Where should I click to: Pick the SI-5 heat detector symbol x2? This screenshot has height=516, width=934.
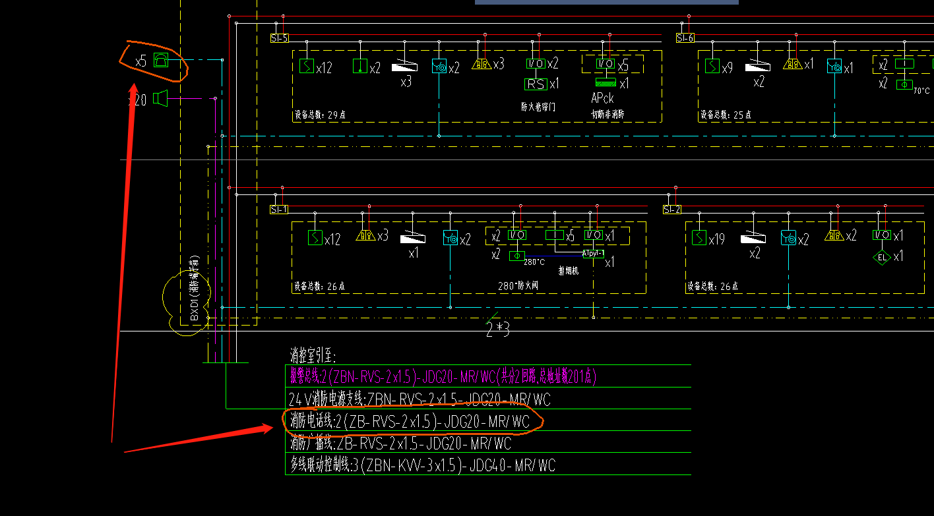pyautogui.click(x=359, y=66)
